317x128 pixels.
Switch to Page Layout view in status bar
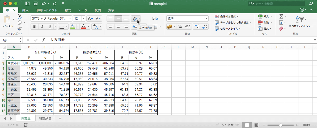point(256,125)
